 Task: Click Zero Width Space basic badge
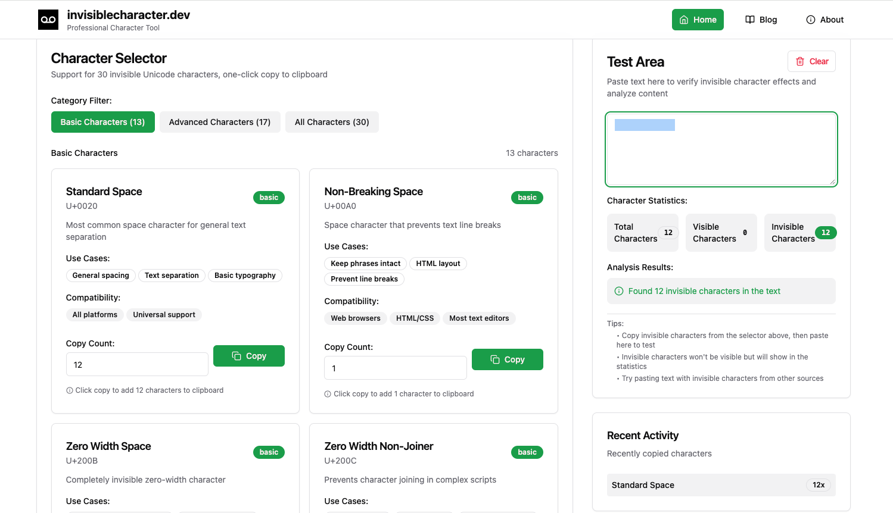pos(269,452)
